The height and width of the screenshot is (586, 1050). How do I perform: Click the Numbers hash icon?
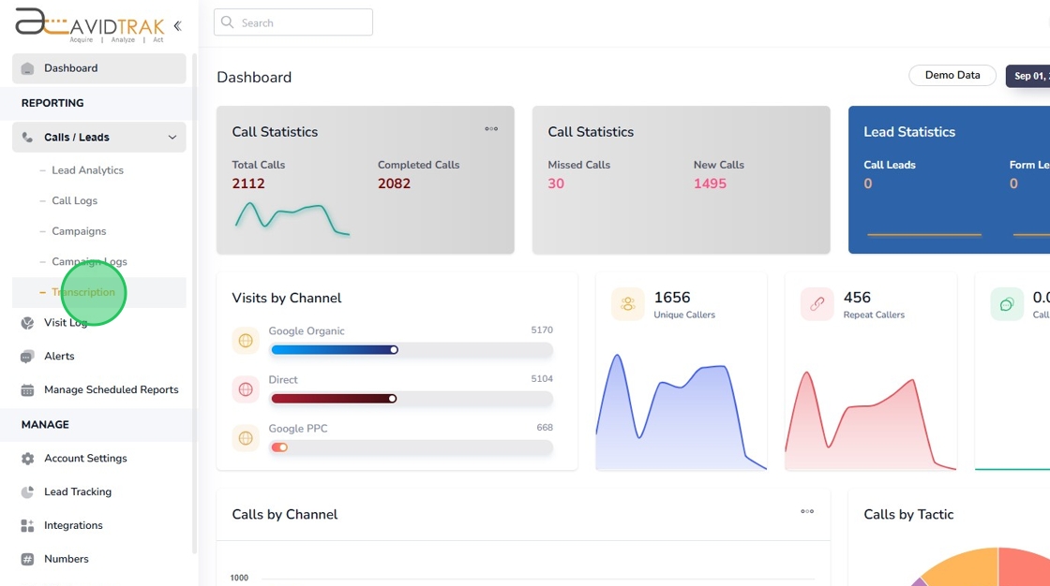(x=27, y=560)
